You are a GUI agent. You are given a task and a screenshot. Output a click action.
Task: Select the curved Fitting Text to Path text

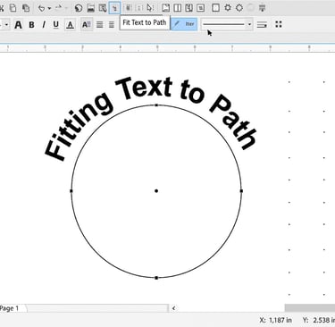point(150,119)
